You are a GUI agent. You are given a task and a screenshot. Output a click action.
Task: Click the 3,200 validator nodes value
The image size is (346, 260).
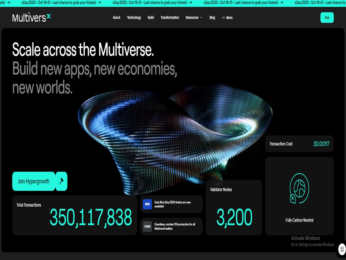tap(234, 218)
